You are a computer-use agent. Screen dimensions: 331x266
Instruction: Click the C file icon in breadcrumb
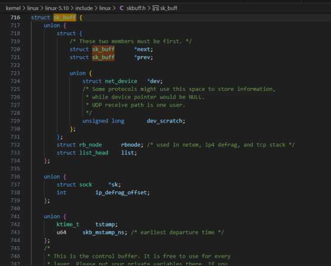(122, 8)
